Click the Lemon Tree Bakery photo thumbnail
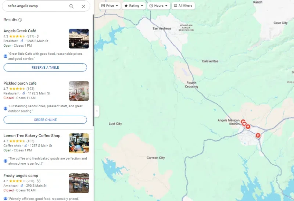Viewport: 294px width, 201px height. [x=79, y=143]
